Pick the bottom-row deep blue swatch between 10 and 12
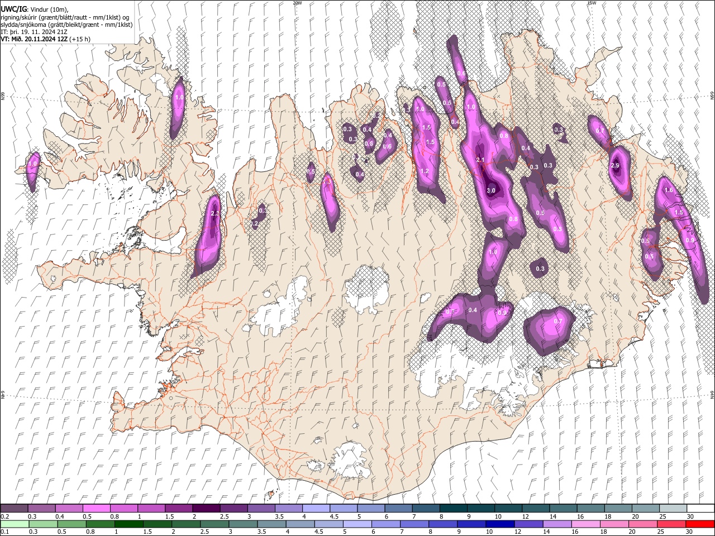 click(x=500, y=524)
